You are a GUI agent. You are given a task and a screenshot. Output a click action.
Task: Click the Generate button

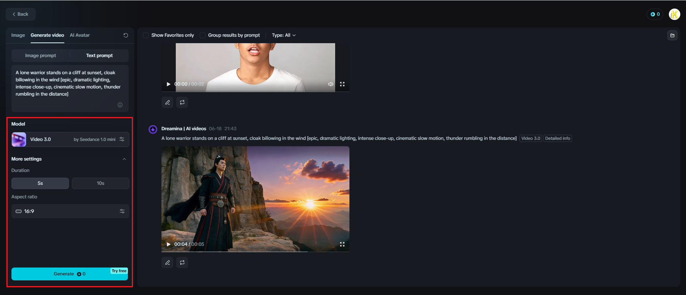coord(70,274)
